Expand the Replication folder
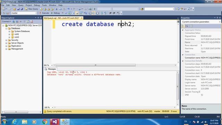222x125 pixels. coord(6,46)
